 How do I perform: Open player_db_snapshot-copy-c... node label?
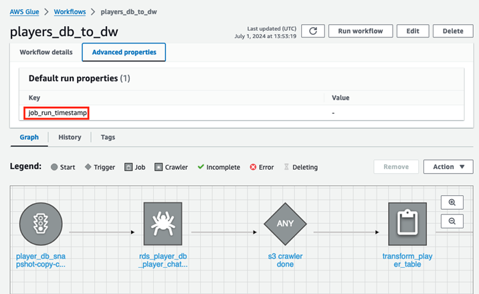(x=41, y=261)
